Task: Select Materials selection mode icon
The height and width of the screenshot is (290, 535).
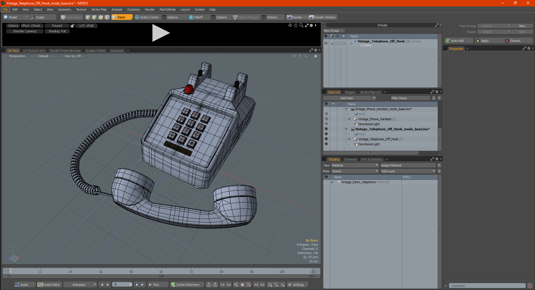Action: coord(107,17)
